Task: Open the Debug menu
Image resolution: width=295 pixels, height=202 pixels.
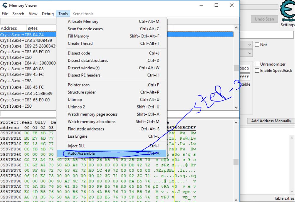Action: point(48,14)
